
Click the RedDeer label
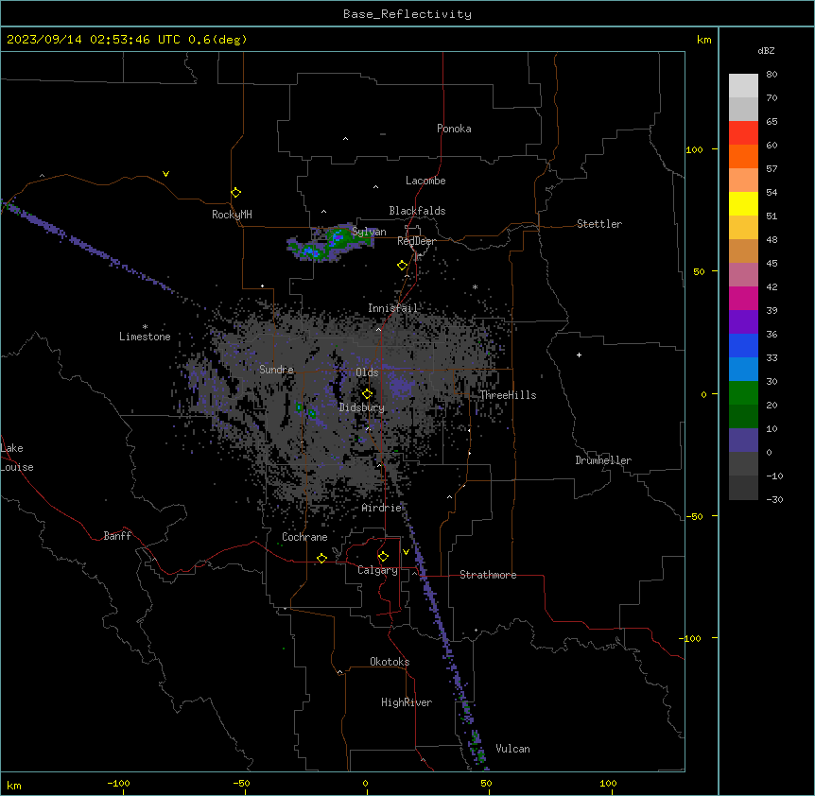[x=416, y=241]
